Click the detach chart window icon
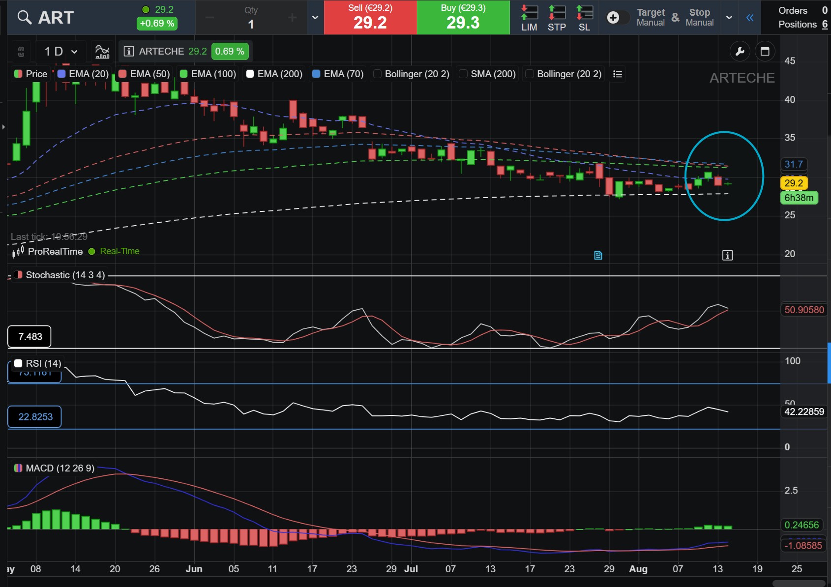831x587 pixels. click(x=765, y=51)
